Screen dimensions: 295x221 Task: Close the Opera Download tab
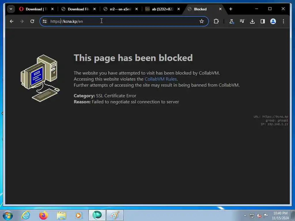[x=52, y=9]
